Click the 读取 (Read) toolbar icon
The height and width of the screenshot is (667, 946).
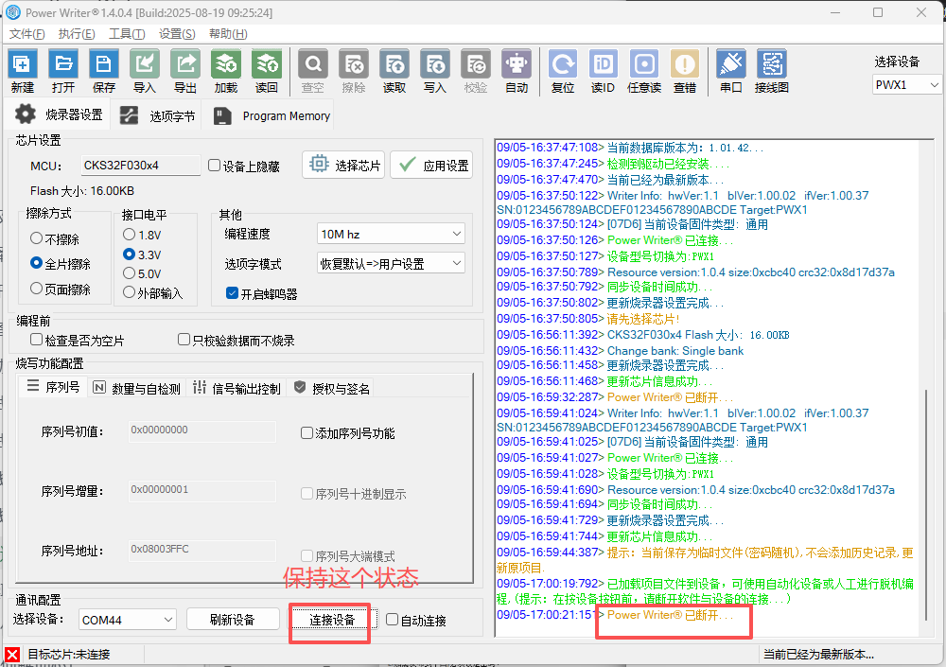pyautogui.click(x=394, y=64)
